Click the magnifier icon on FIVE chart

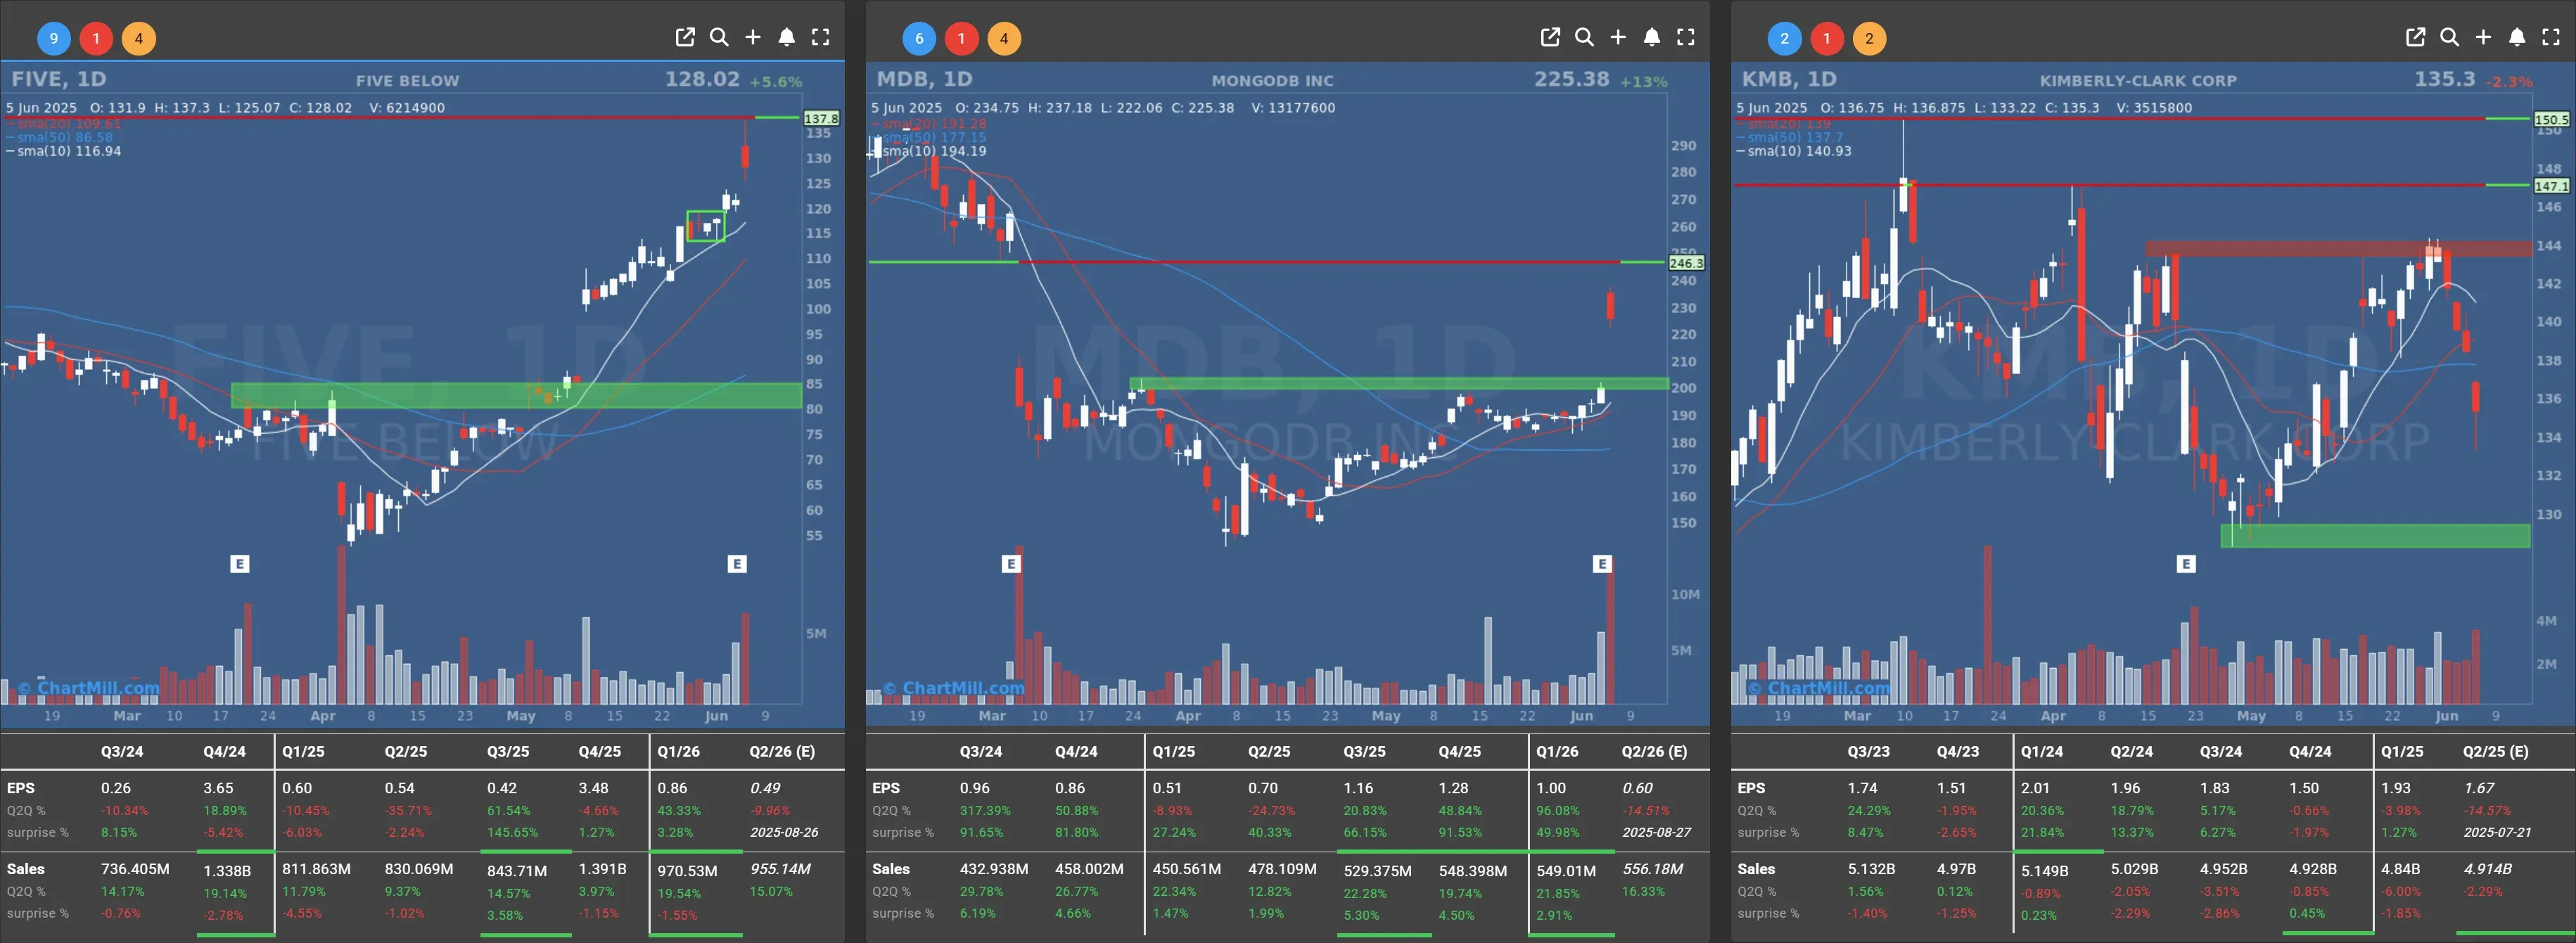719,37
